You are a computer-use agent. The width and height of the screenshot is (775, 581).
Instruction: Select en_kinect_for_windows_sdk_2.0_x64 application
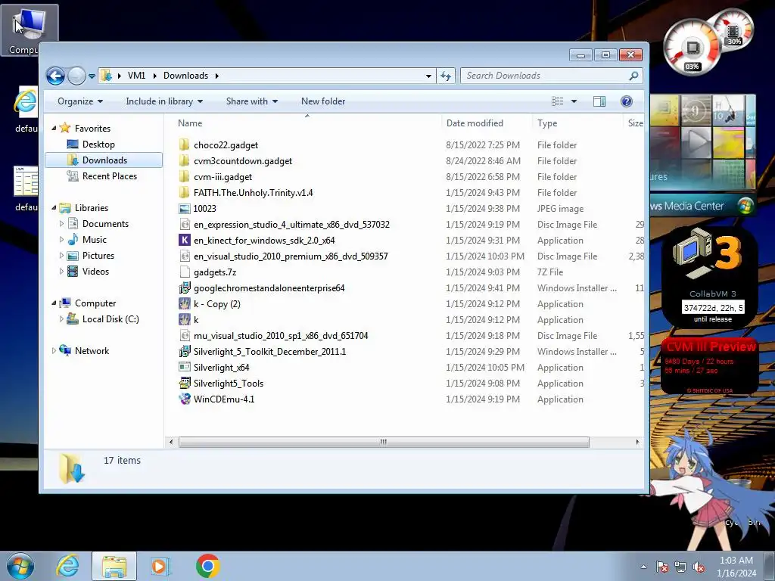coord(264,240)
